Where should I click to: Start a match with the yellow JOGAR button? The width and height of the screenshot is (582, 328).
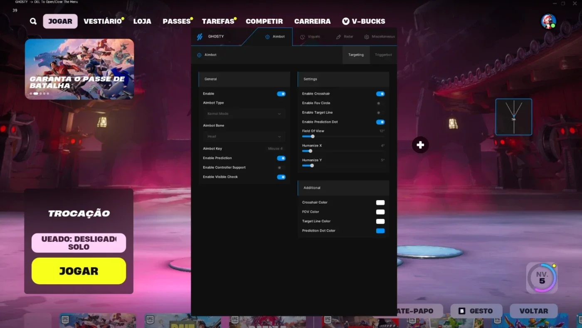pos(79,271)
